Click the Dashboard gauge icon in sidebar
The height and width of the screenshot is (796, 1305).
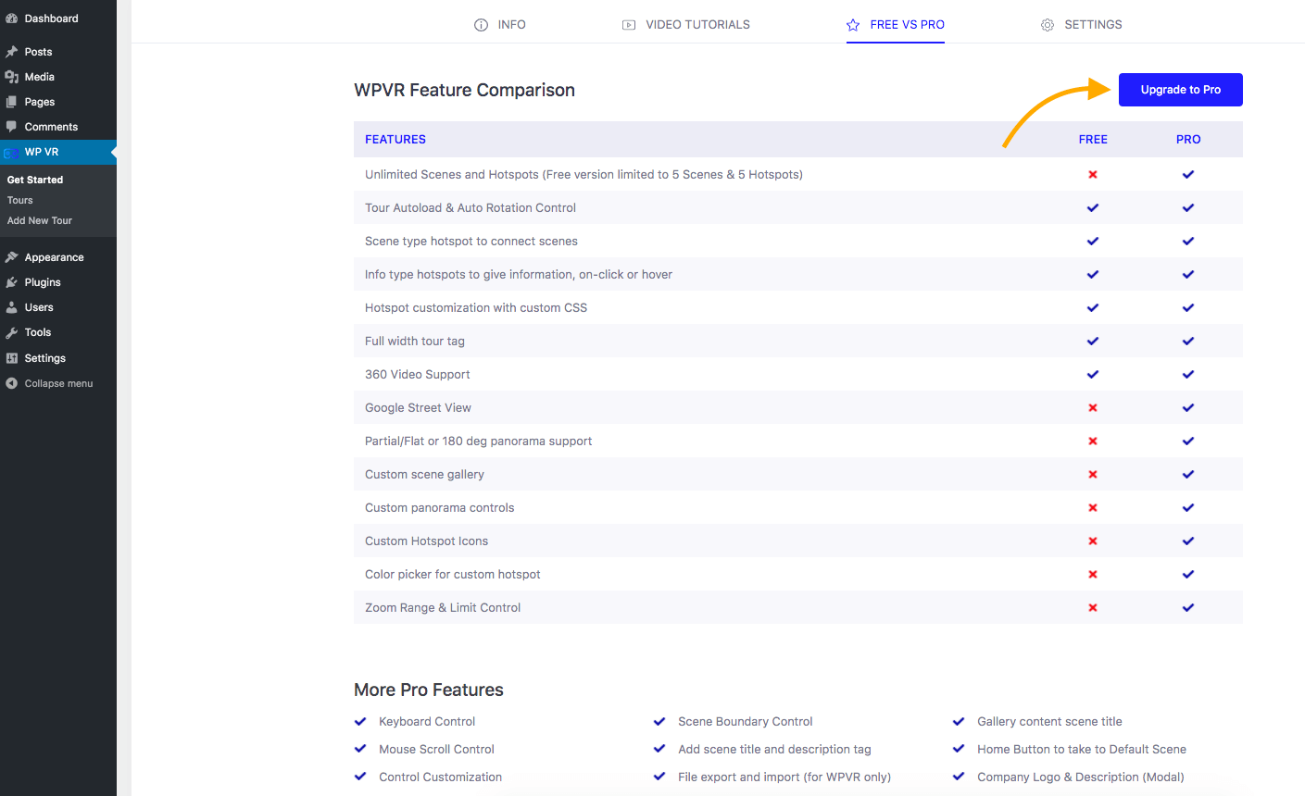click(12, 19)
